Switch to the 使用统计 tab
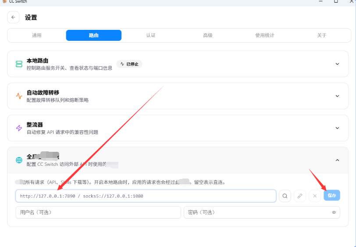356x247 pixels. [x=265, y=35]
